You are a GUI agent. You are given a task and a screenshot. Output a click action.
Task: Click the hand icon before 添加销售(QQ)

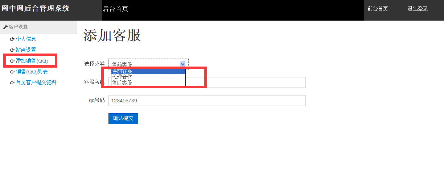12,61
